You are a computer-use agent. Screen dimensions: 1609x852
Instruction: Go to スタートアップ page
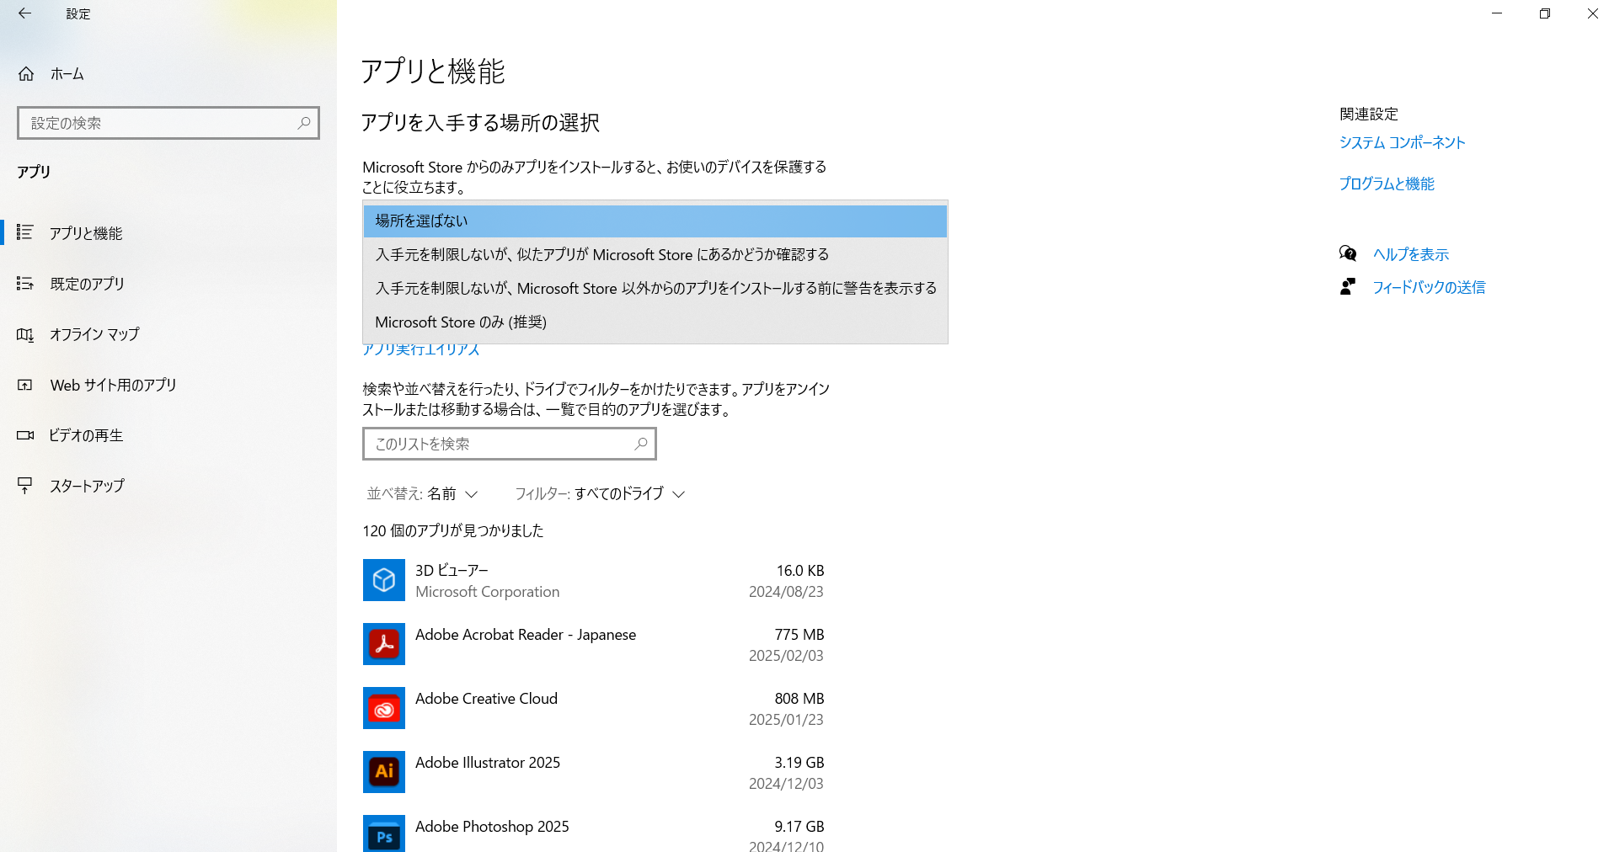pos(168,486)
